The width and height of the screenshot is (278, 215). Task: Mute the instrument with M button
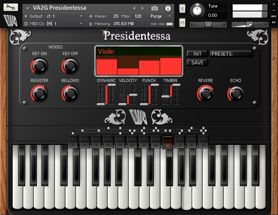coord(182,23)
